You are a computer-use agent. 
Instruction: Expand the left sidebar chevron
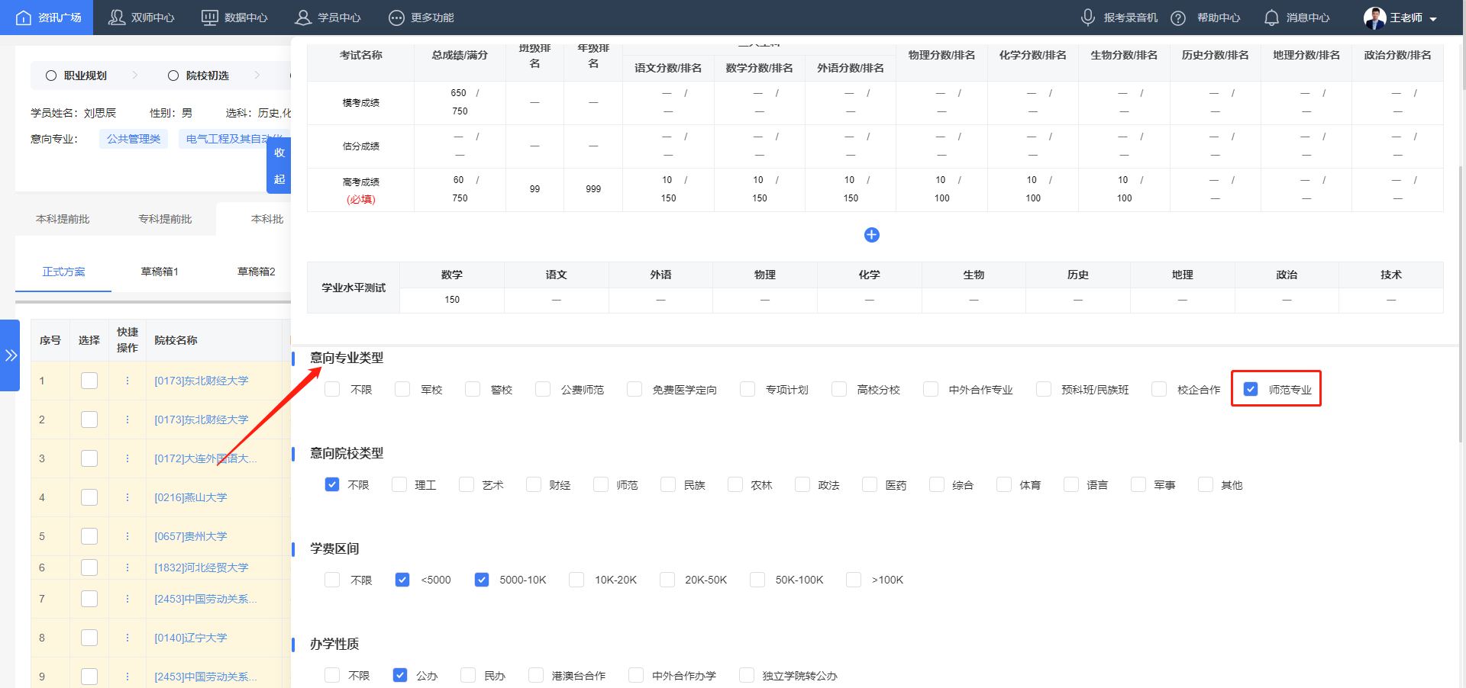[x=11, y=355]
